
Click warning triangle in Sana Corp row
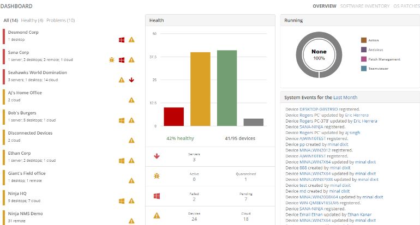131,60
